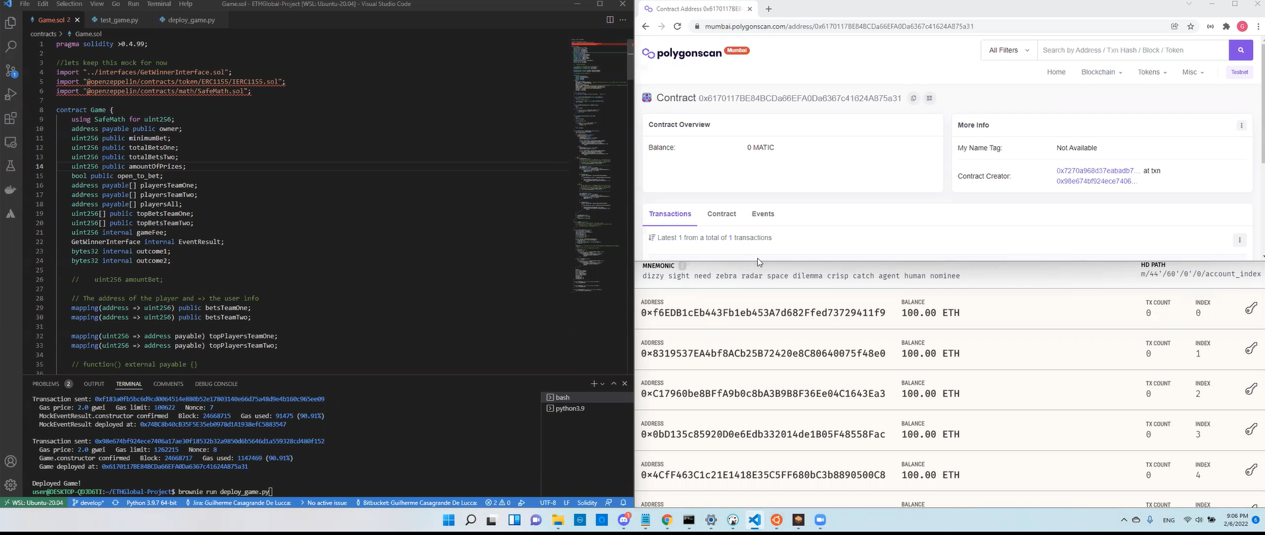The width and height of the screenshot is (1265, 535).
Task: Share this page from Chrome address bar
Action: click(x=1174, y=26)
